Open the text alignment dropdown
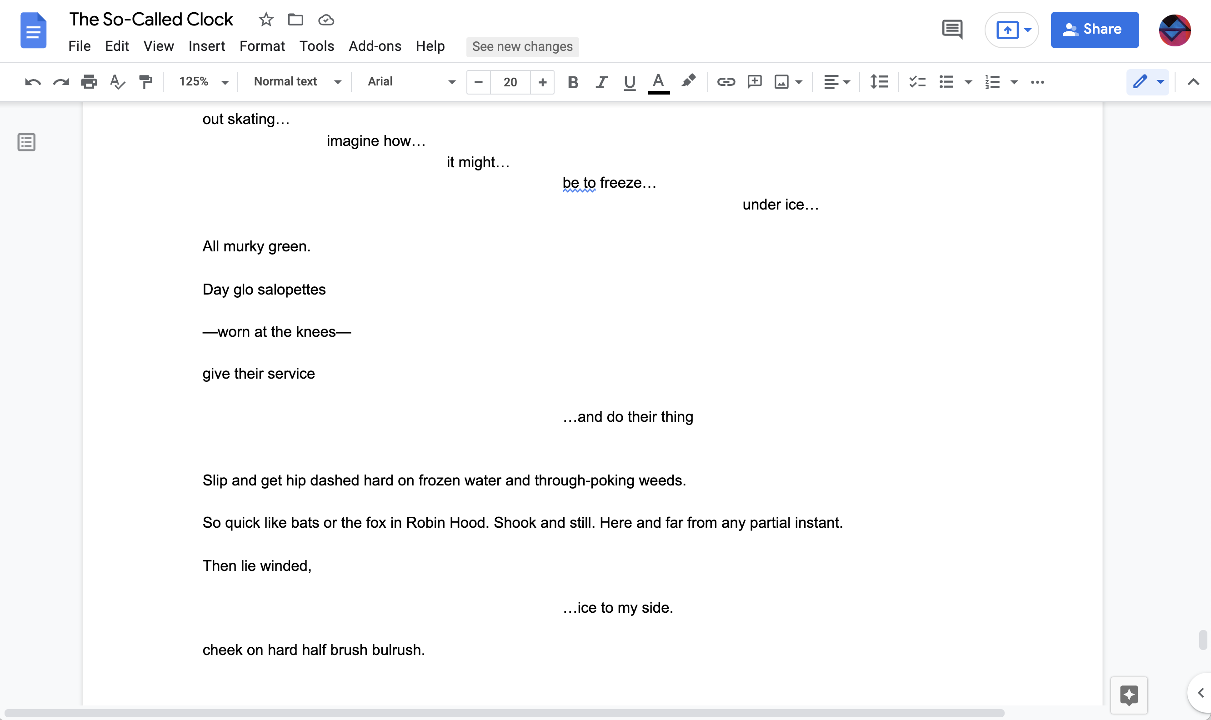The height and width of the screenshot is (720, 1211). pyautogui.click(x=837, y=82)
